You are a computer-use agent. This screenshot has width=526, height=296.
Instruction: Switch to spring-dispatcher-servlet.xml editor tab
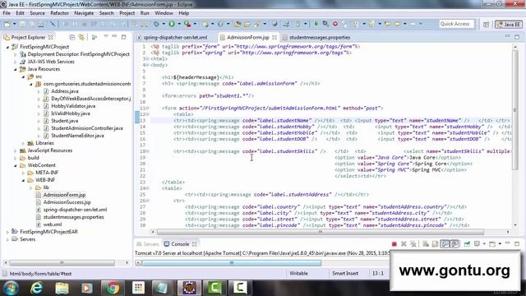pos(175,37)
